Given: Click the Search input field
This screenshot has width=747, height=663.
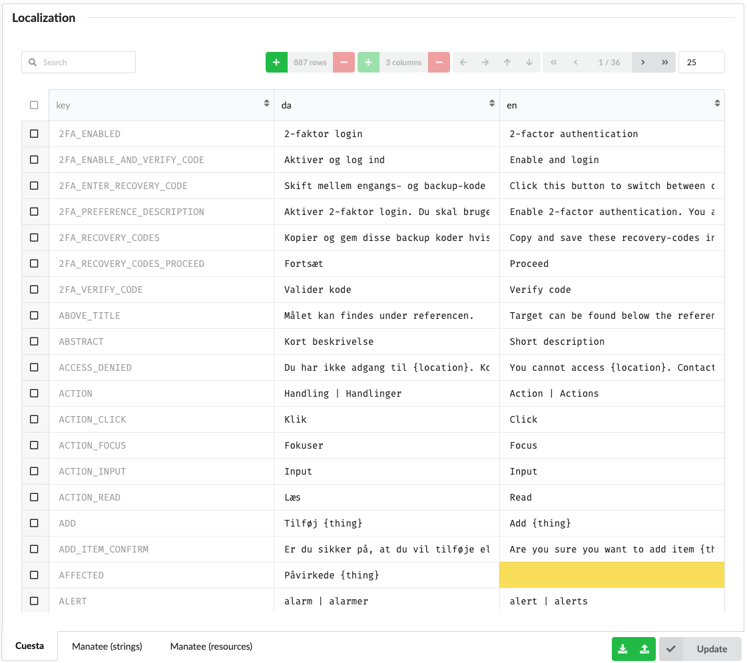Looking at the screenshot, I should click(79, 63).
